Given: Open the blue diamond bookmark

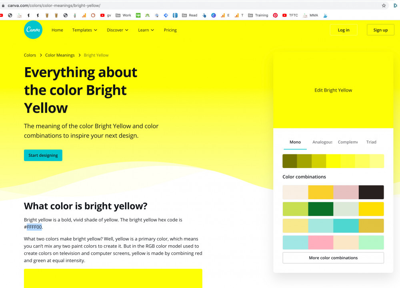Looking at the screenshot, I should tap(166, 15).
